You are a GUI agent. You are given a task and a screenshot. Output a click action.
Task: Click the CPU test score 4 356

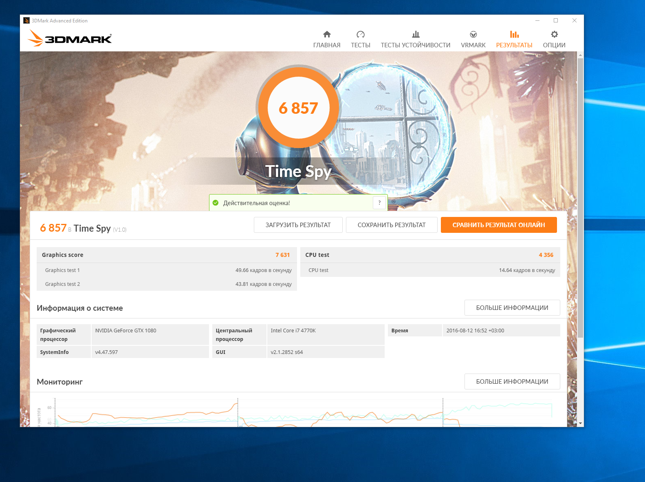tap(546, 255)
